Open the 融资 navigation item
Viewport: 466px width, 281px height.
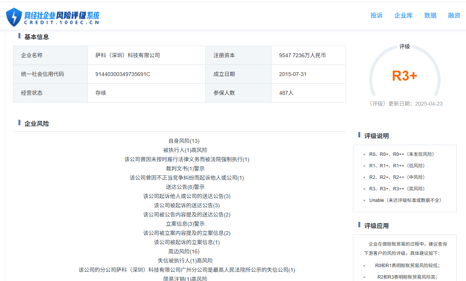(454, 15)
